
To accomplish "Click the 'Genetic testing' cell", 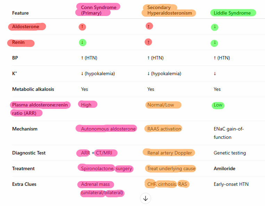I will (230, 153).
